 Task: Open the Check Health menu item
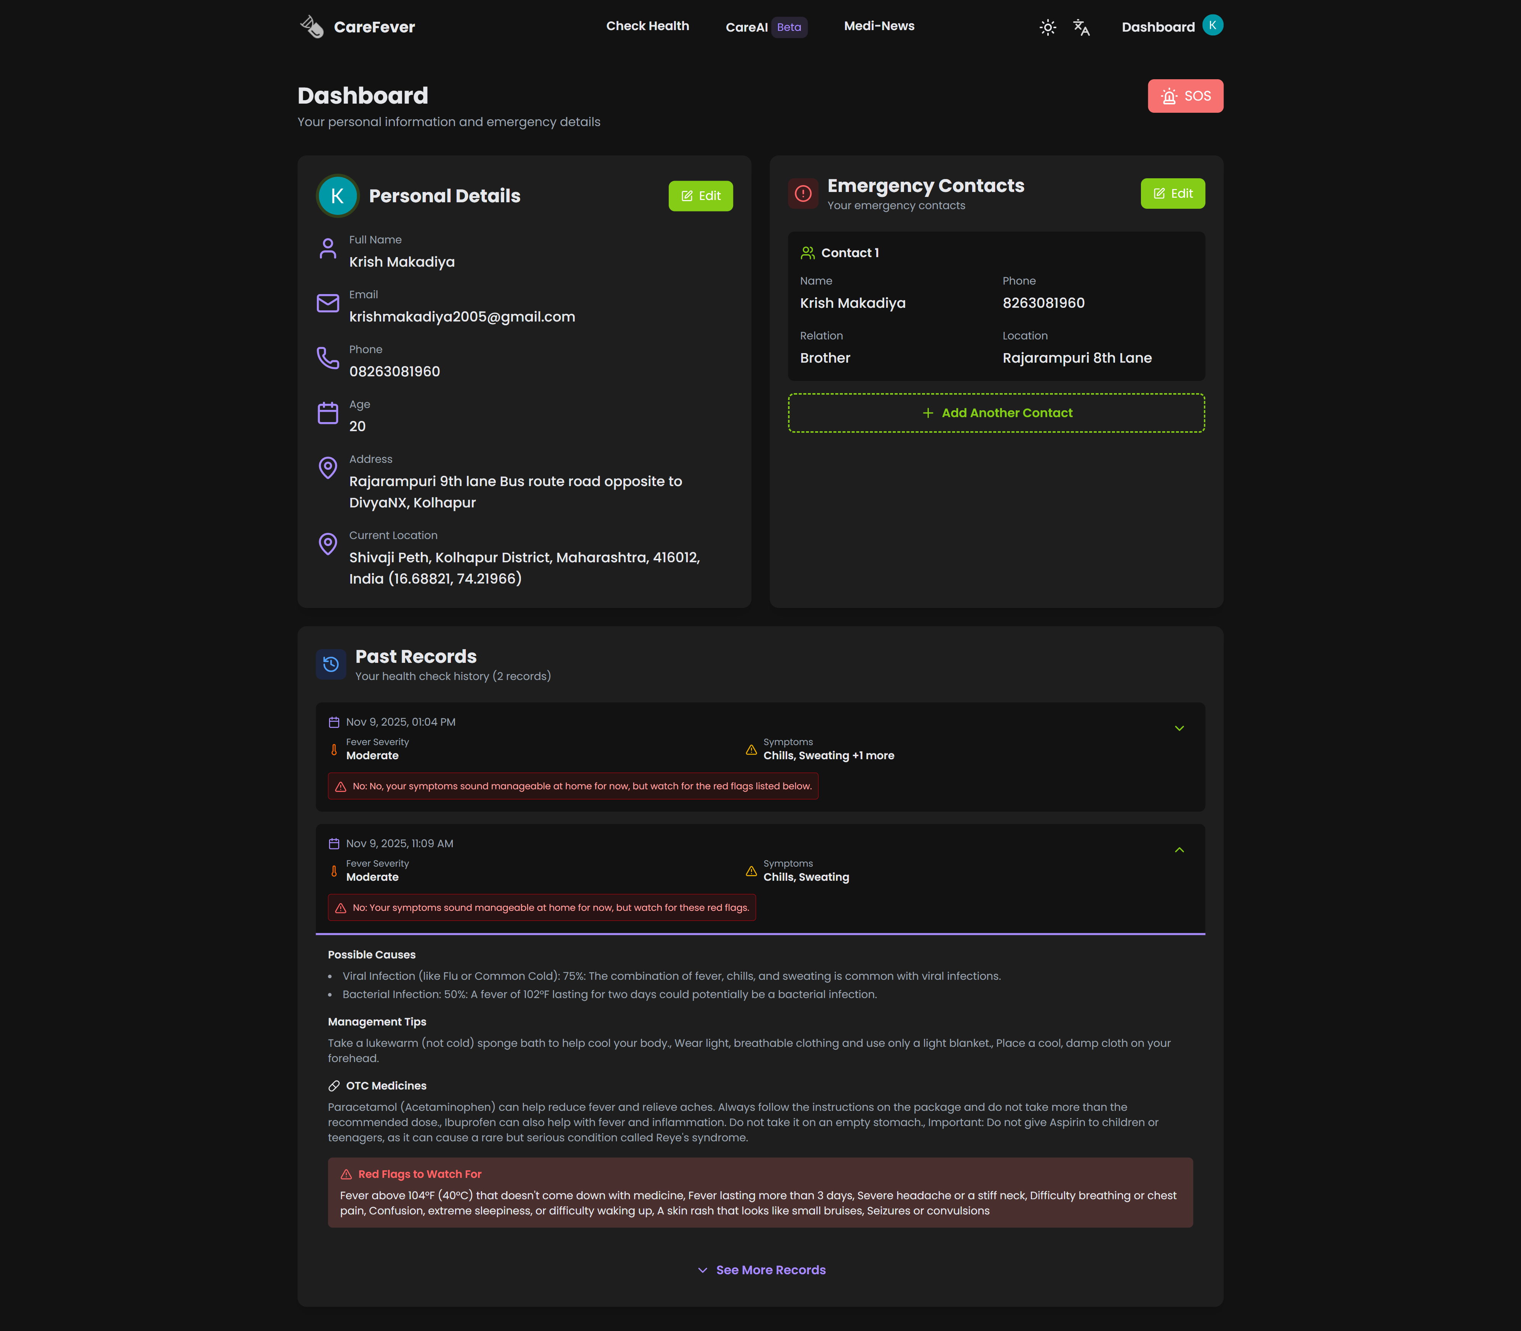647,26
